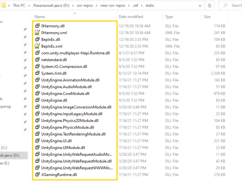
Task: Refresh the static folder view
Action: point(209,6)
